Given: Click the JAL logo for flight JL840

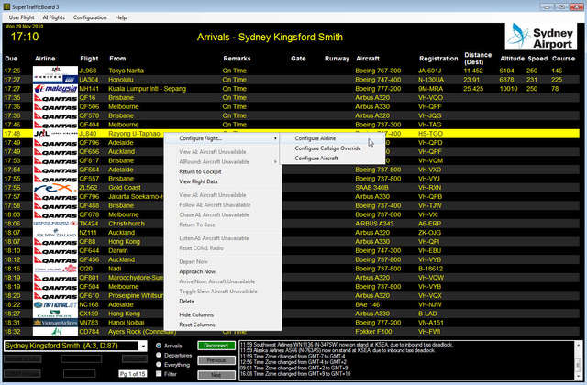Looking at the screenshot, I should pos(55,134).
